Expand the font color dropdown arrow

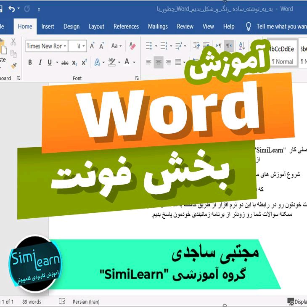pyautogui.click(x=134, y=63)
